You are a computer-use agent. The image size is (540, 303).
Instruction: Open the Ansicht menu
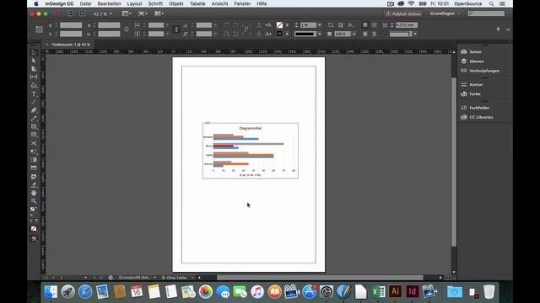click(219, 3)
